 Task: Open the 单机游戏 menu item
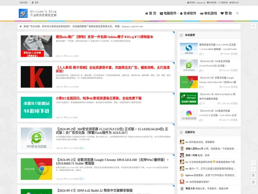(x=209, y=13)
